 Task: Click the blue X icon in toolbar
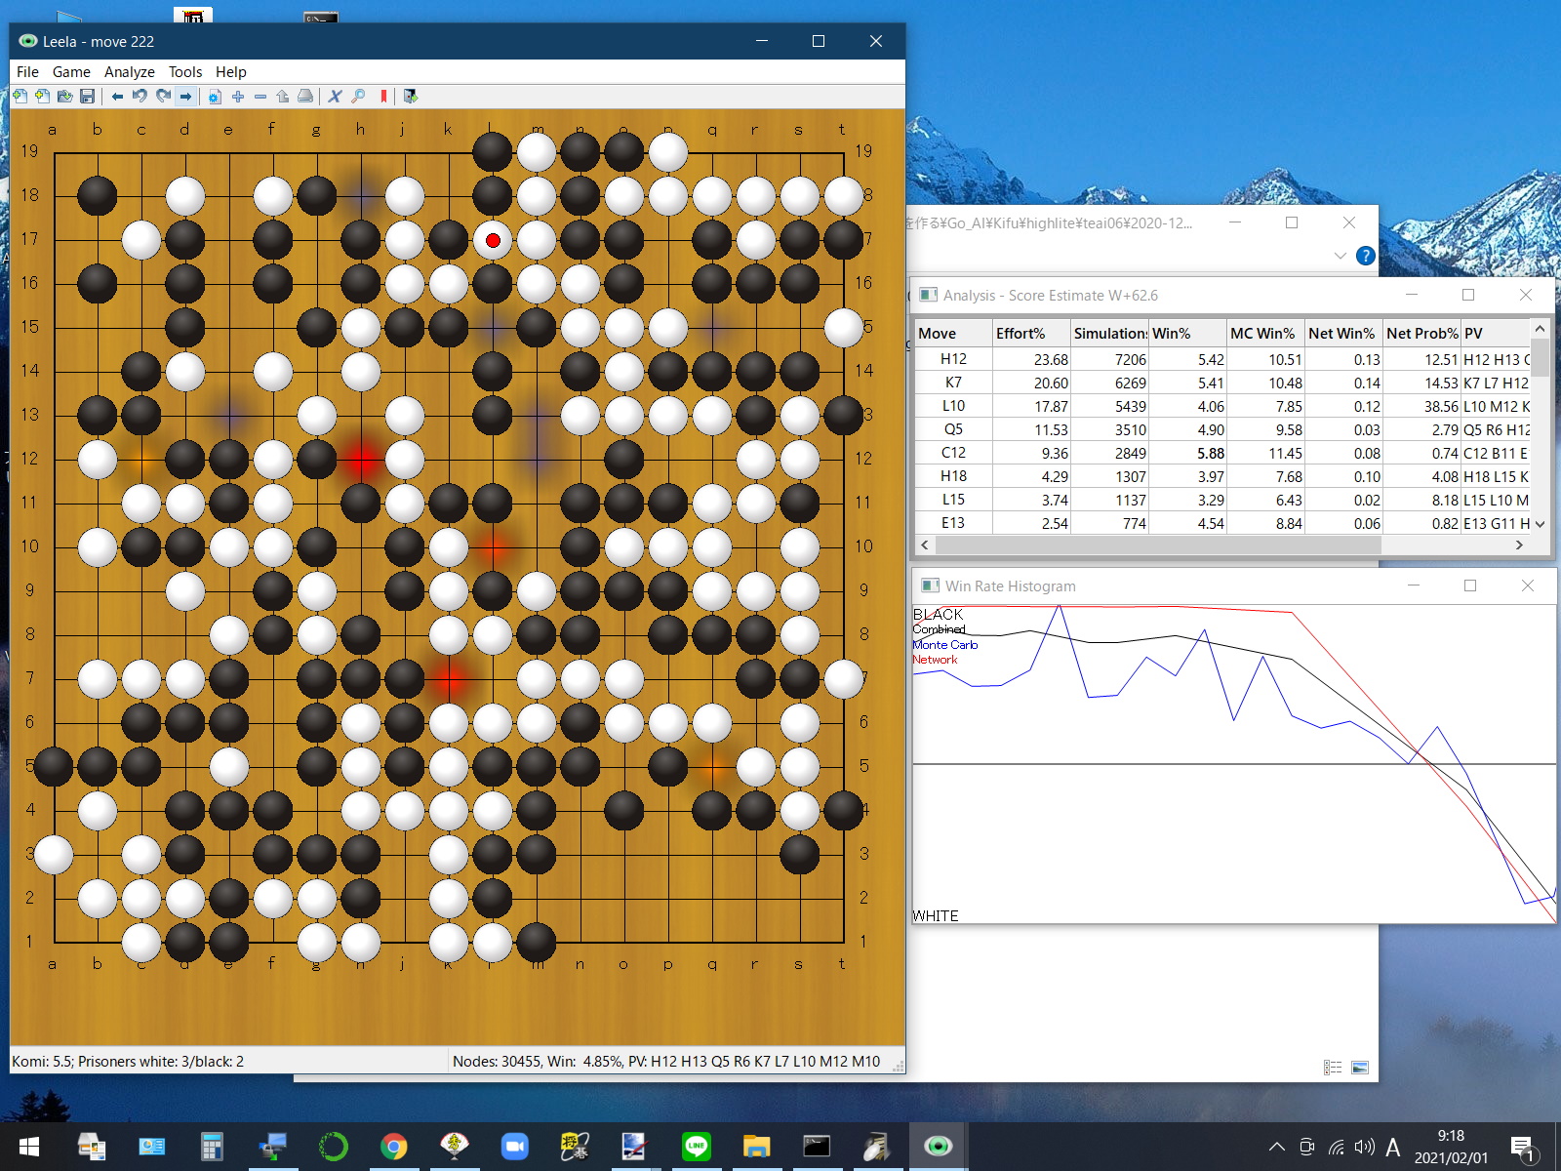pos(335,96)
